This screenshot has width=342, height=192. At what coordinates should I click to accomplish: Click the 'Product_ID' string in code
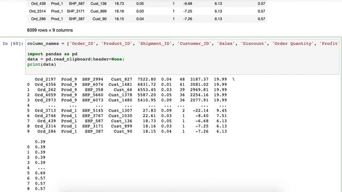pyautogui.click(x=117, y=44)
